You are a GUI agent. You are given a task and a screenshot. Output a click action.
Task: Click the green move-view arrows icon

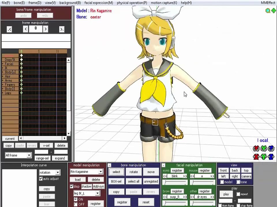(274, 11)
